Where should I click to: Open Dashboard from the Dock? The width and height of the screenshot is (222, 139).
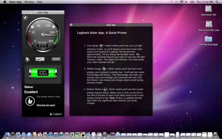click(x=13, y=134)
